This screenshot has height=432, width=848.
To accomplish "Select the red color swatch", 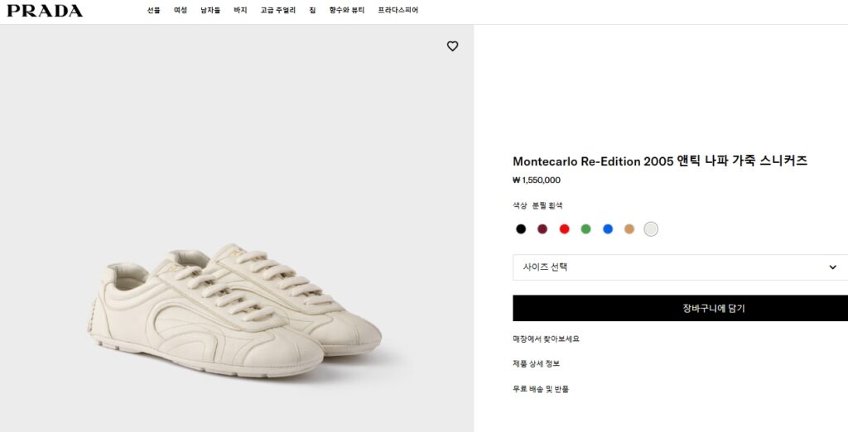I will click(x=564, y=229).
